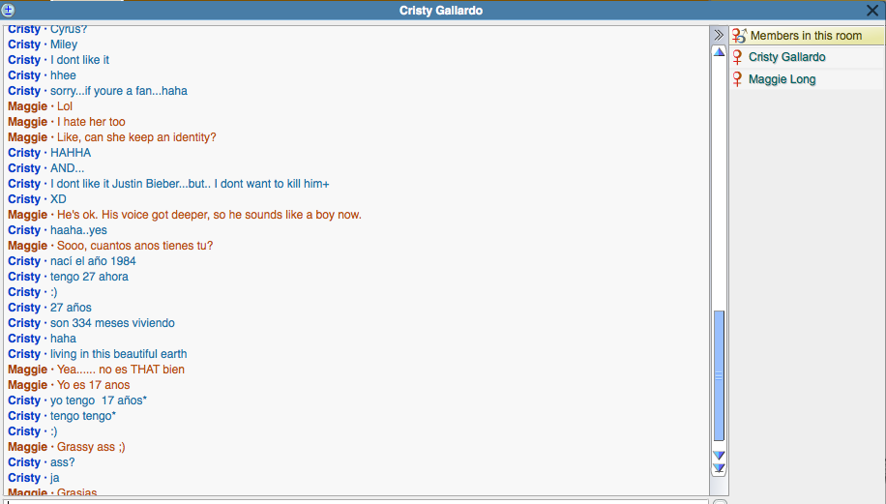Click the message "Grassy ass ;)"

click(91, 447)
